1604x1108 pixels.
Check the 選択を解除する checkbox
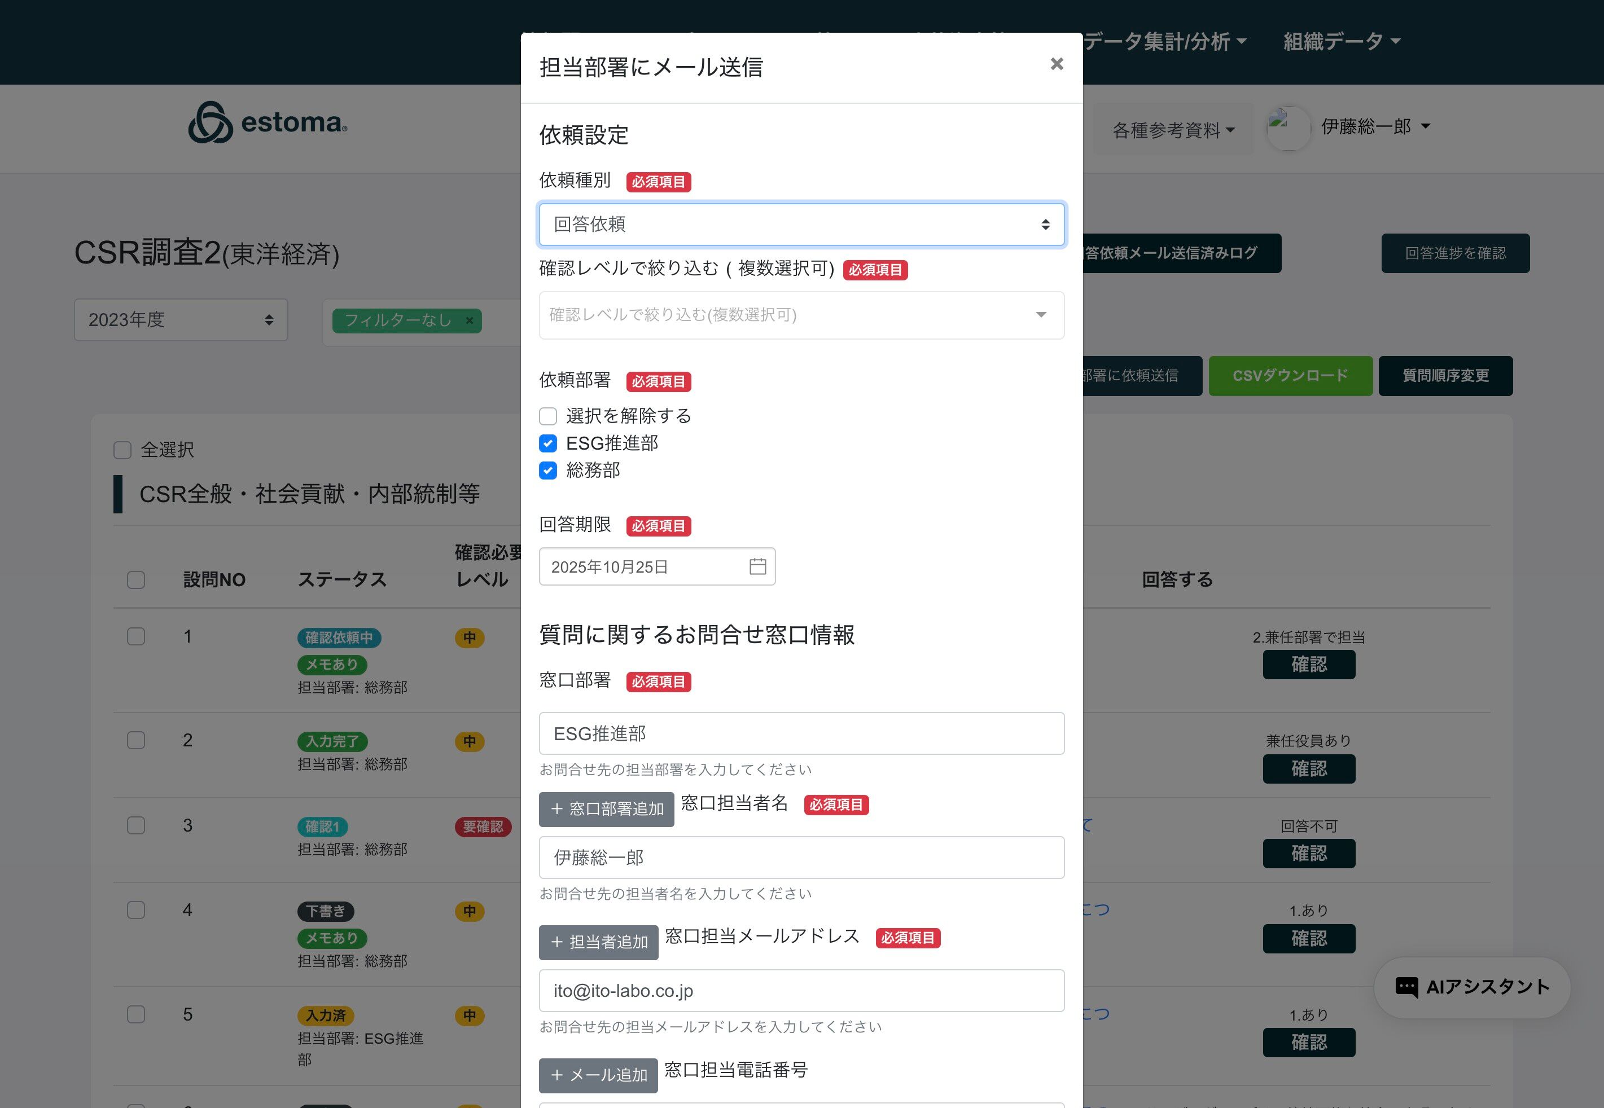[548, 416]
